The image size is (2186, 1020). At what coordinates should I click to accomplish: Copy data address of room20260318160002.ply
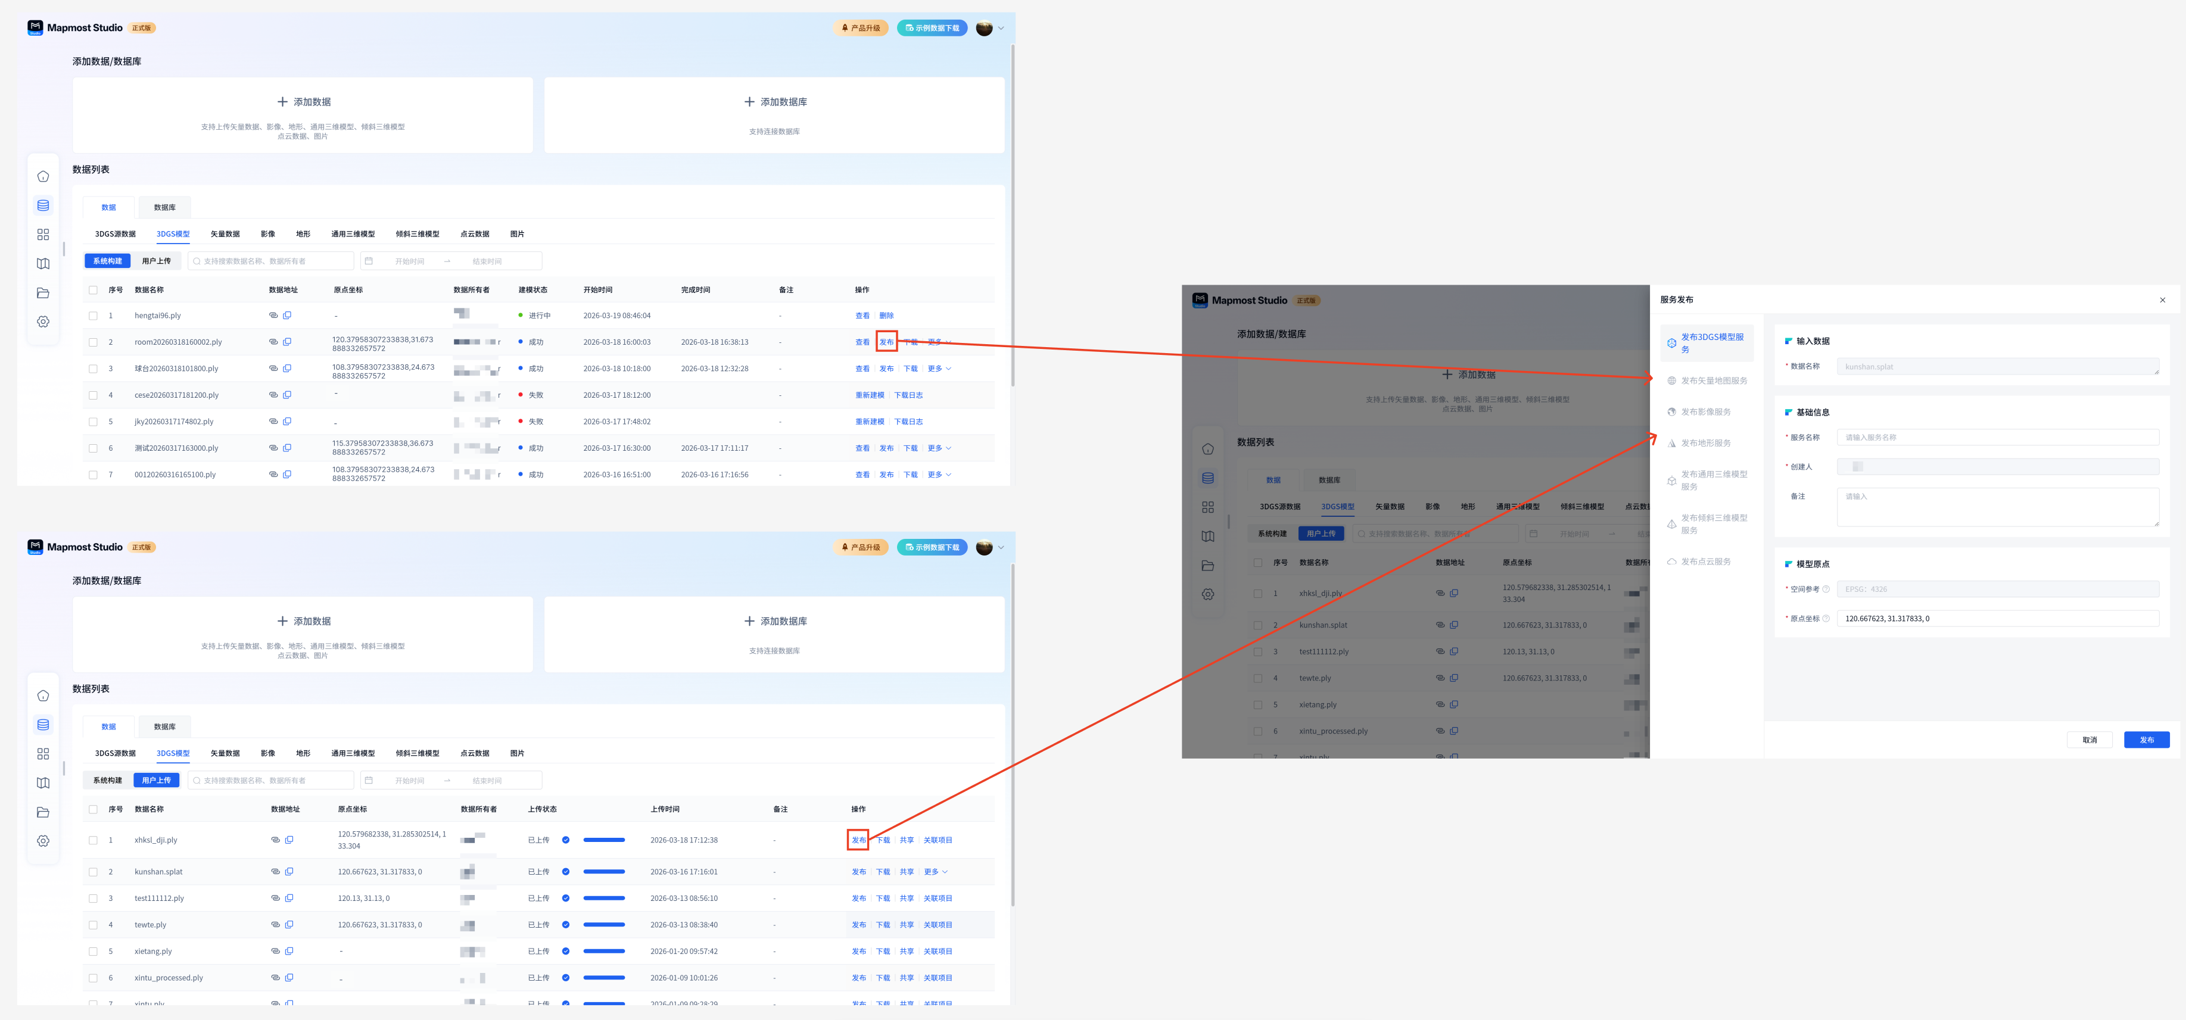(287, 342)
